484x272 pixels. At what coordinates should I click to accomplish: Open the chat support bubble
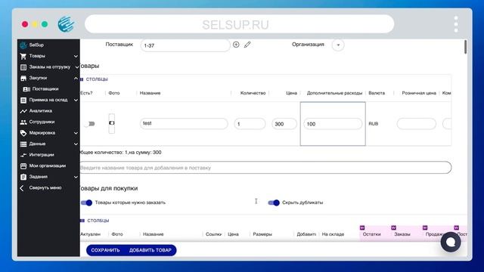tap(451, 242)
